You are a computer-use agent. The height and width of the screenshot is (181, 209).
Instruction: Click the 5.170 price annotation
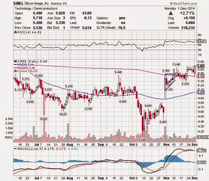pos(18,90)
